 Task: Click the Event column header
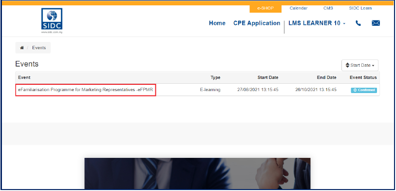24,77
